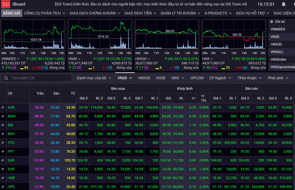Click the BCM stock symbol
This screenshot has height=190, width=295.
tap(13, 116)
